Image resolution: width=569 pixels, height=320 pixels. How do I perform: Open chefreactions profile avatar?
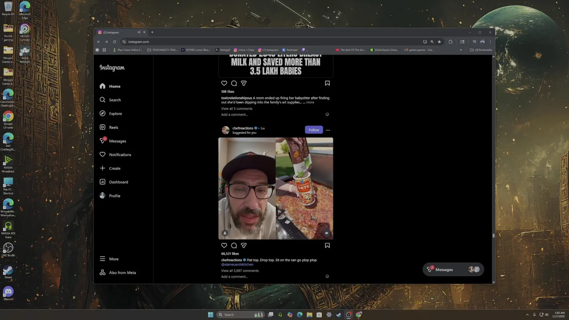(x=225, y=130)
